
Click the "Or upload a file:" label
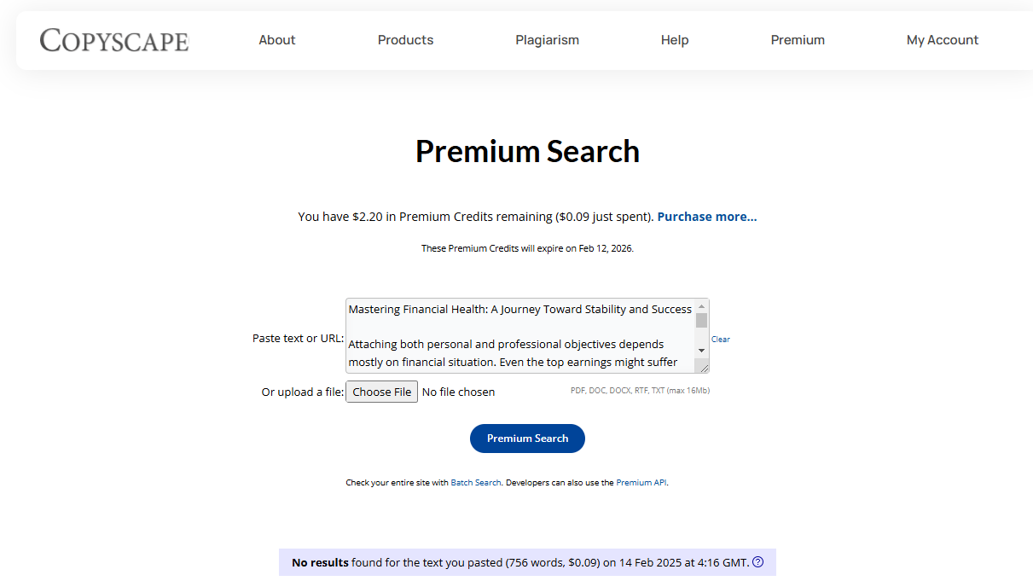(303, 392)
